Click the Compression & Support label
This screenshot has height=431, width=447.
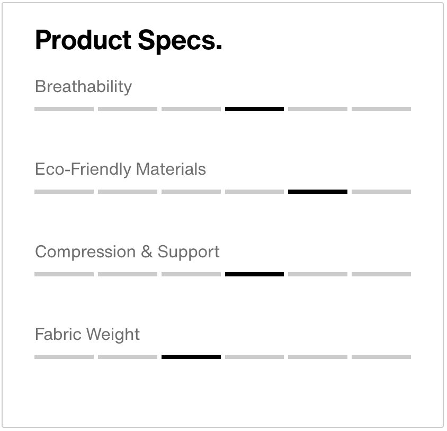127,252
